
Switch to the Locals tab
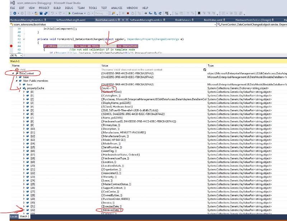(x=14, y=216)
